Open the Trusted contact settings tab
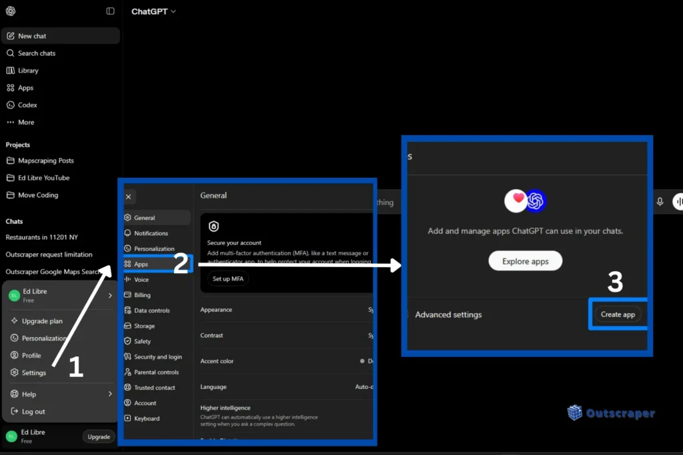The image size is (683, 455). pos(157,387)
